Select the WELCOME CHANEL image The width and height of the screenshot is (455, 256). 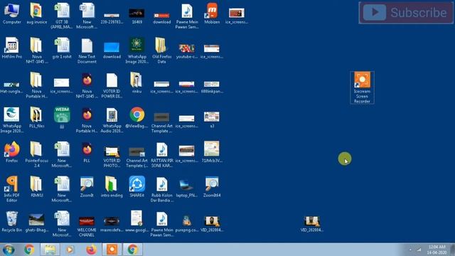pyautogui.click(x=87, y=226)
